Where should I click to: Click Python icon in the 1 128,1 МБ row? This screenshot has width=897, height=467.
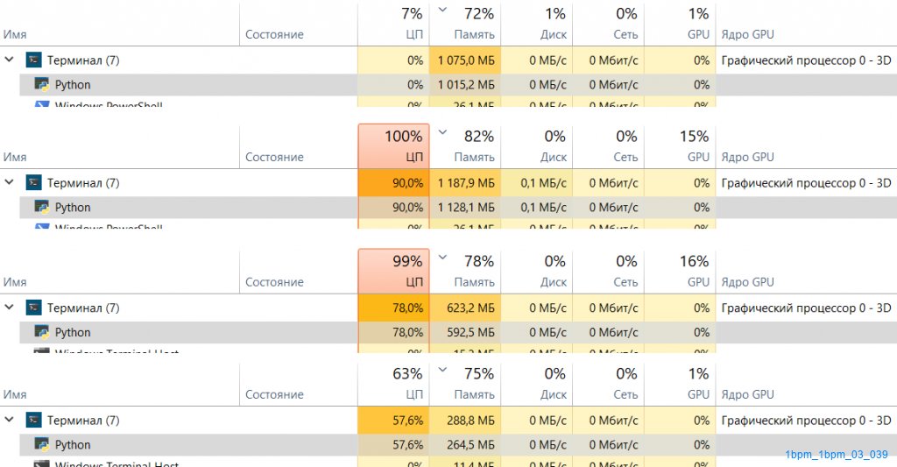(41, 208)
